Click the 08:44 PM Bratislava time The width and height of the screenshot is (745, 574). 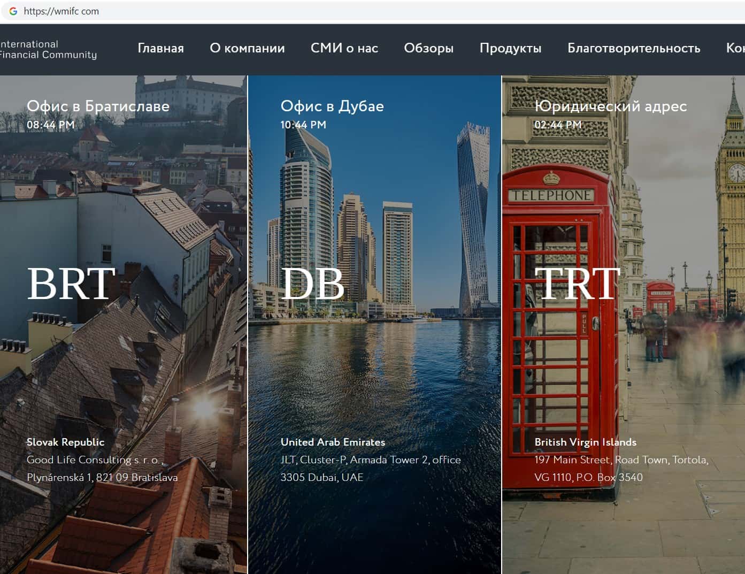click(x=51, y=125)
